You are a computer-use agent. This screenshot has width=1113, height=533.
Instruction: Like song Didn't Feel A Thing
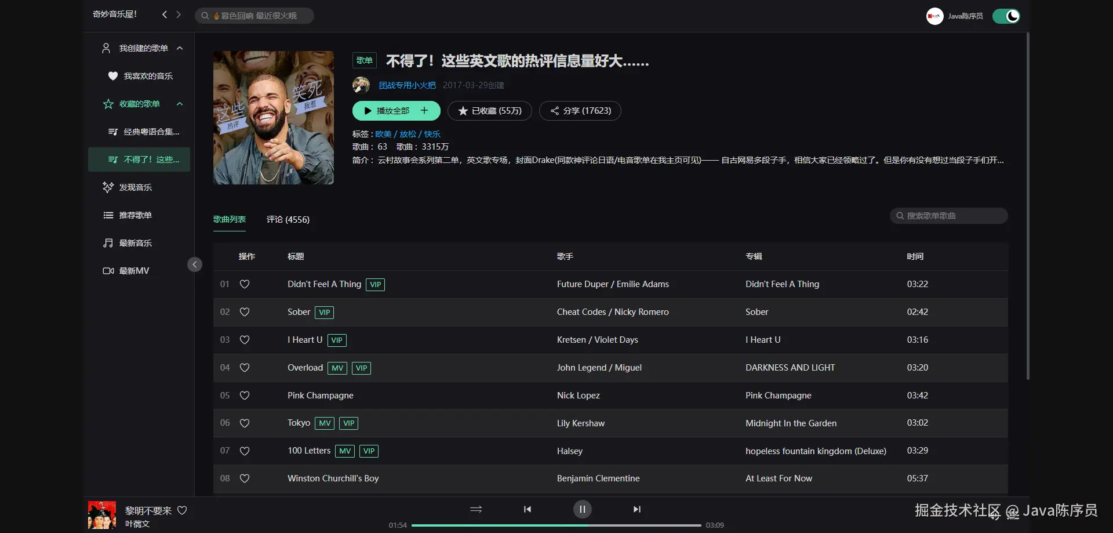click(245, 284)
